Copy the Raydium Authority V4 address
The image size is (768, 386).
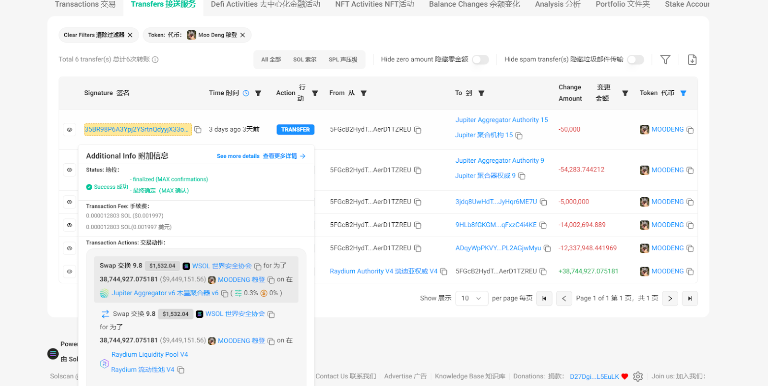[x=444, y=272]
